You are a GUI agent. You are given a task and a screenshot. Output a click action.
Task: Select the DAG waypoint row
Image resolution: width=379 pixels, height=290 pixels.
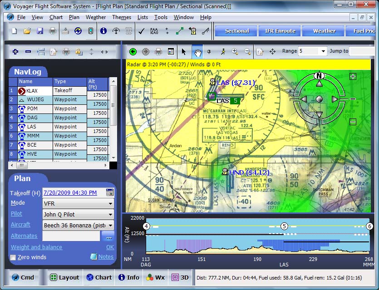coord(59,118)
